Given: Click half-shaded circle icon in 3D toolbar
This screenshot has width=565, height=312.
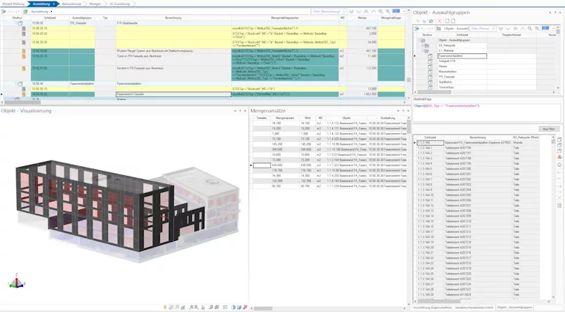Looking at the screenshot, I should 233,308.
